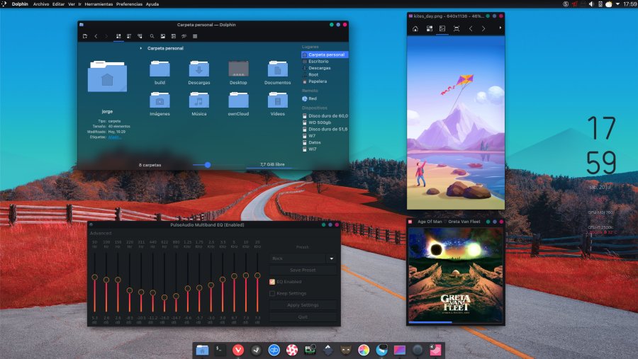Open the Documentos folder
Image resolution: width=638 pixels, height=359 pixels.
[277, 72]
